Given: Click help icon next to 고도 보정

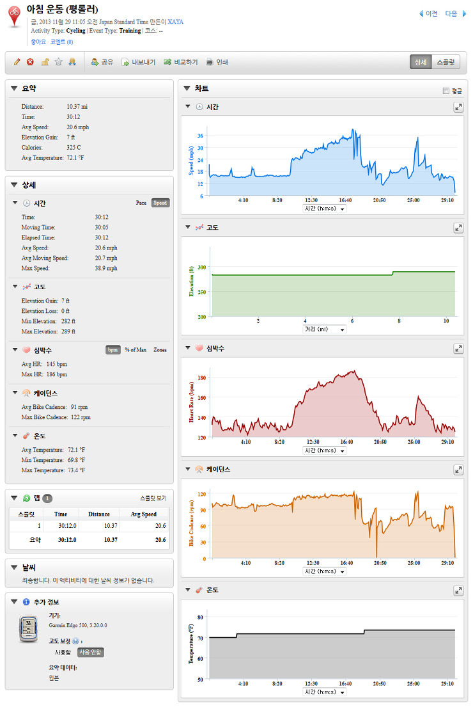Looking at the screenshot, I should click(75, 641).
